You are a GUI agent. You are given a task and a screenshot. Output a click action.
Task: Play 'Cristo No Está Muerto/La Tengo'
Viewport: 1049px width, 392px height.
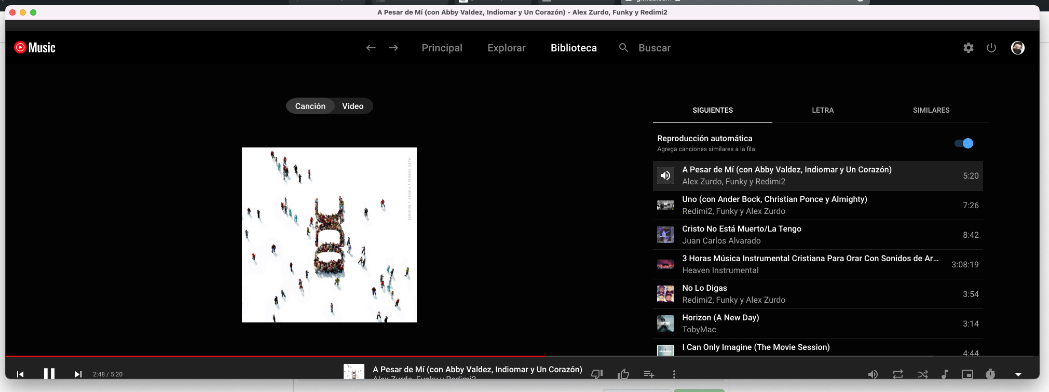818,235
